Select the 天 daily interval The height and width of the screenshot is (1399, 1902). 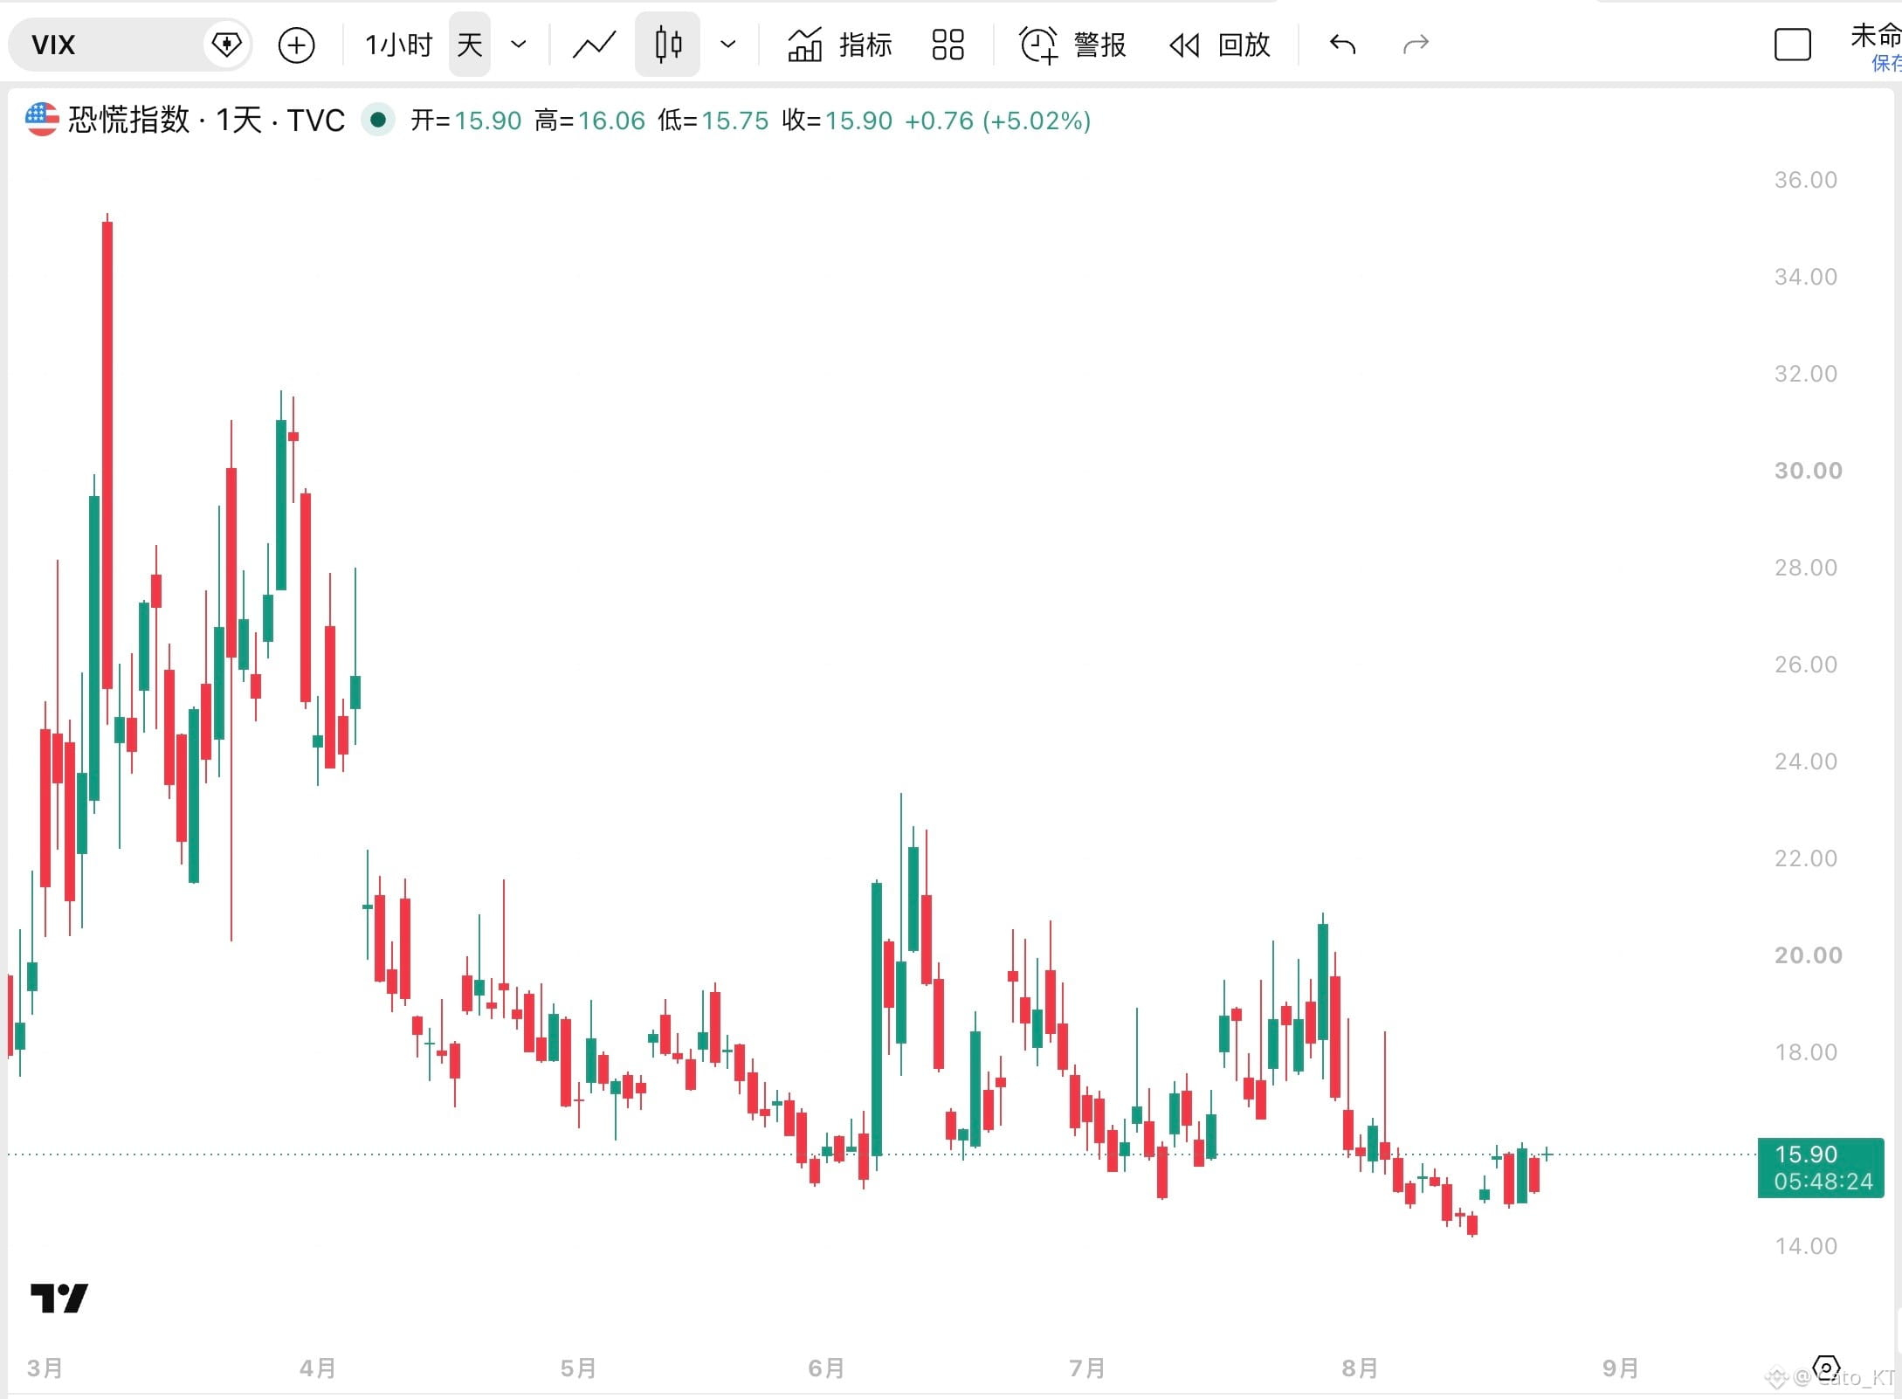tap(470, 45)
